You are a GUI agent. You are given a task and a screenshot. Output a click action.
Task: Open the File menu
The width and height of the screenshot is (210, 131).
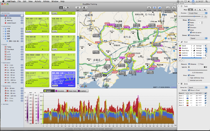19,1
